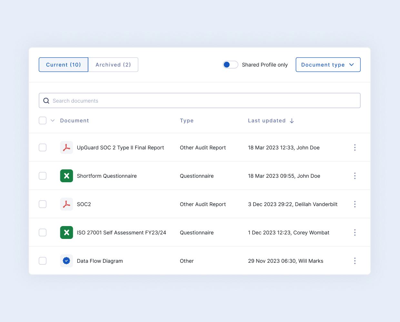The height and width of the screenshot is (322, 400).
Task: Click the Excel icon next to Shortform Questionnaire
Action: coord(66,176)
